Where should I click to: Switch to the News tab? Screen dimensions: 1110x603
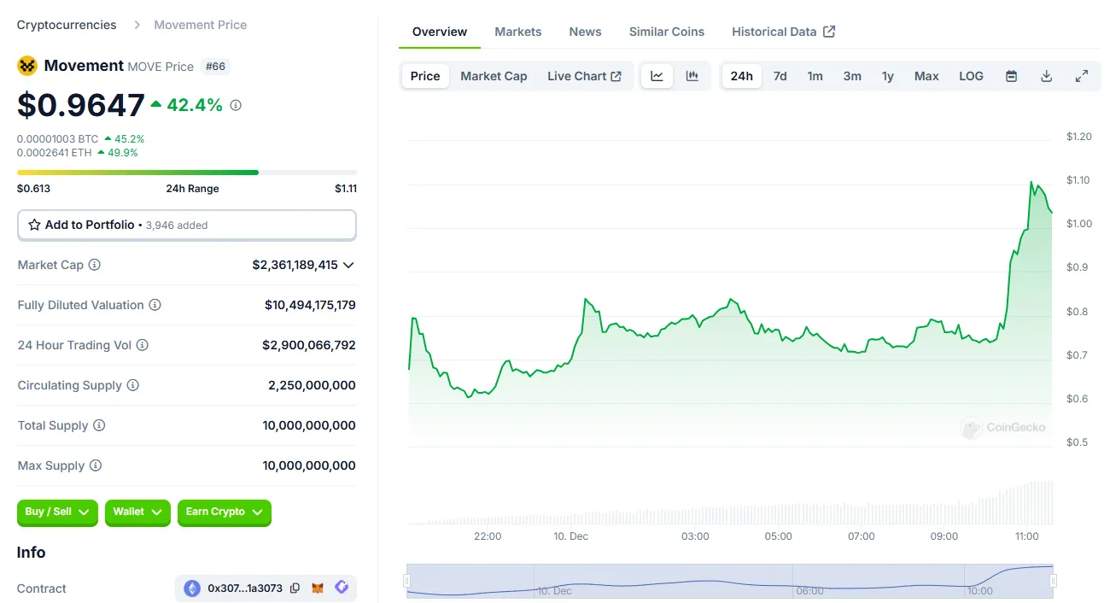[x=585, y=32]
